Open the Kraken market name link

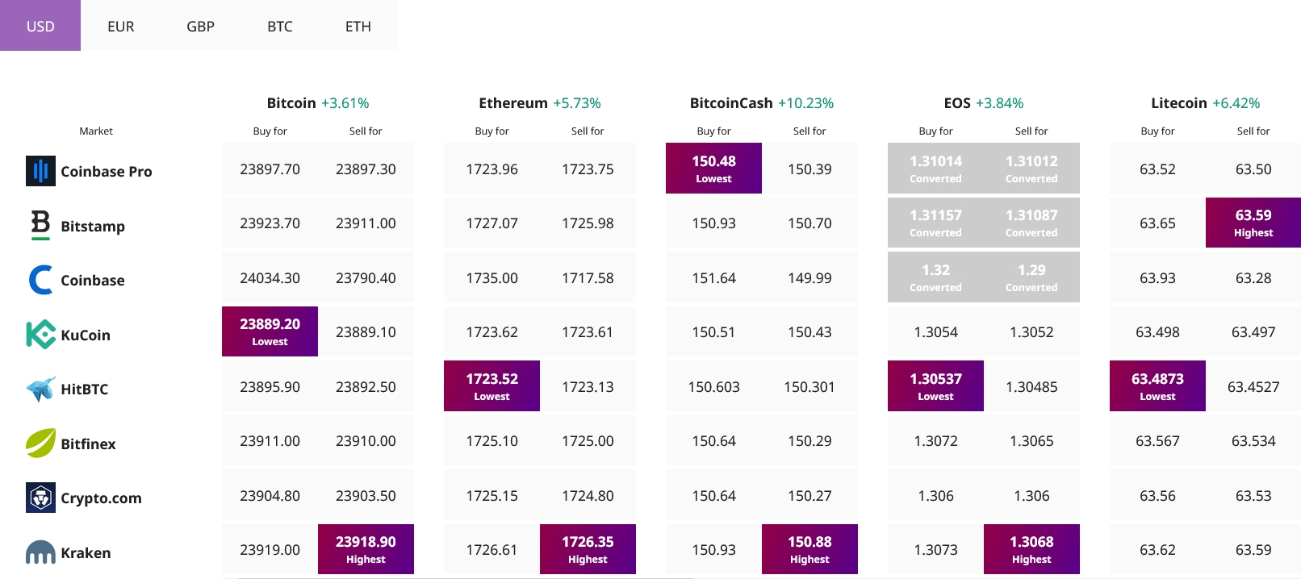[86, 552]
